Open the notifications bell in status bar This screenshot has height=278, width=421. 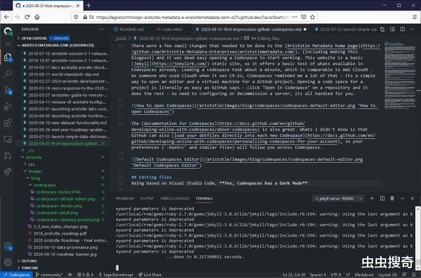(x=414, y=275)
